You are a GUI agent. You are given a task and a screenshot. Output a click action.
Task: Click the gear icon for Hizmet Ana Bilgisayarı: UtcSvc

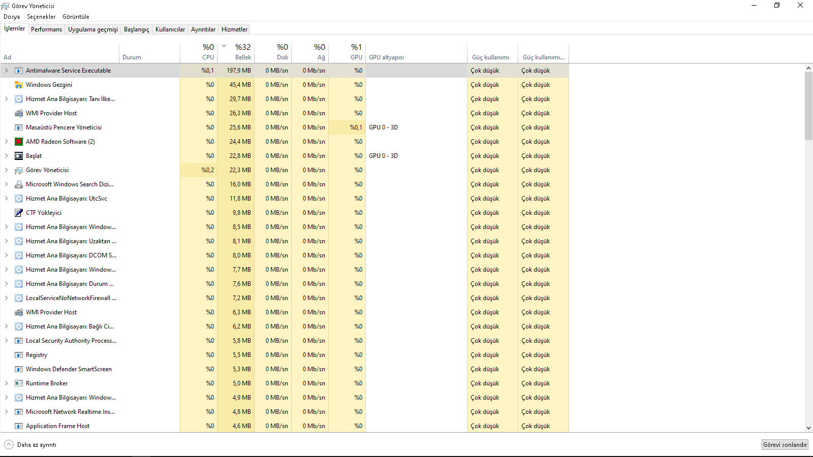(19, 199)
